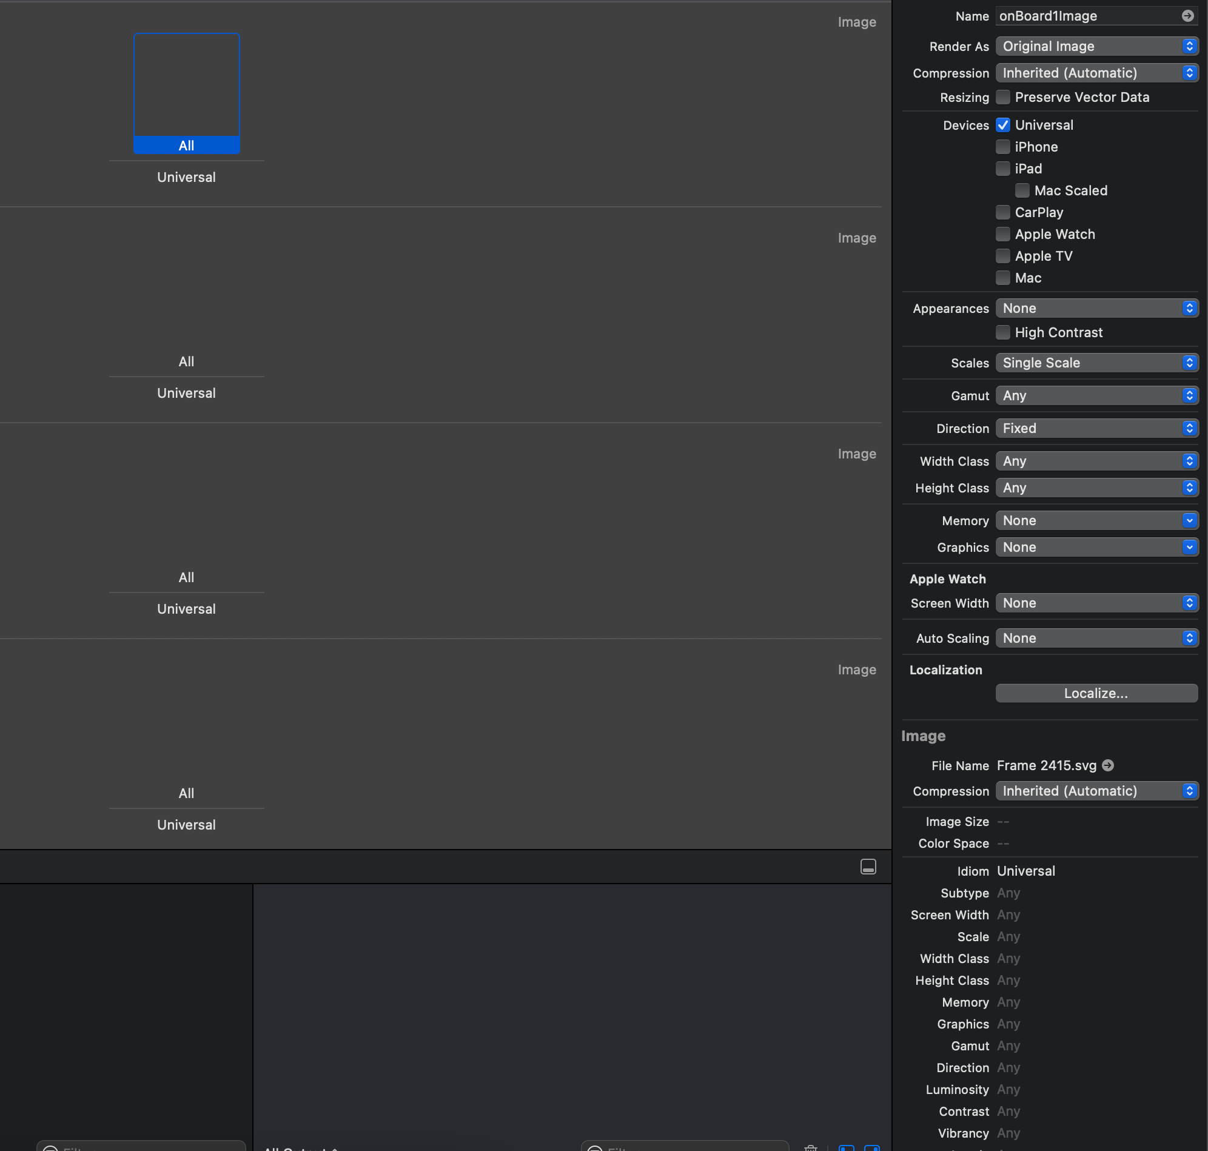The height and width of the screenshot is (1151, 1208).
Task: Open the Auto Scaling dropdown
Action: click(x=1096, y=638)
